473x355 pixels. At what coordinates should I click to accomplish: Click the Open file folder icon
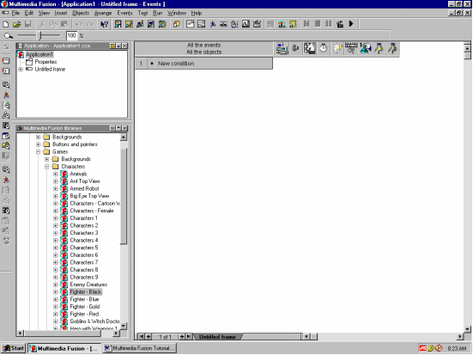[17, 24]
